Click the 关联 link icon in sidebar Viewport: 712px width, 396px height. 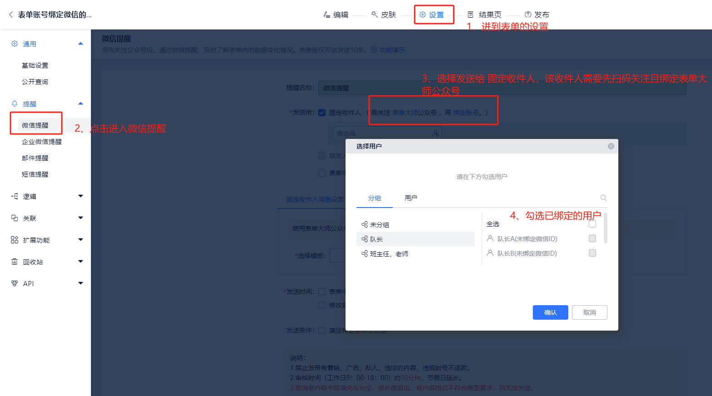click(x=15, y=218)
